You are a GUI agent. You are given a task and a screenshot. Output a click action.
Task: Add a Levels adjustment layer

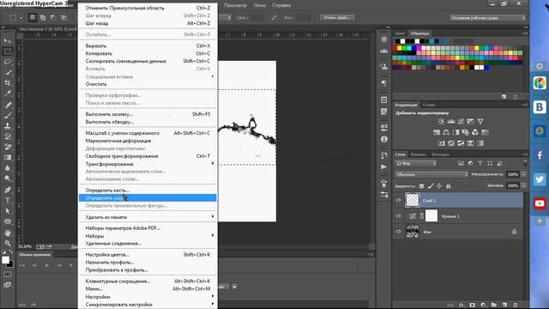pos(451,121)
